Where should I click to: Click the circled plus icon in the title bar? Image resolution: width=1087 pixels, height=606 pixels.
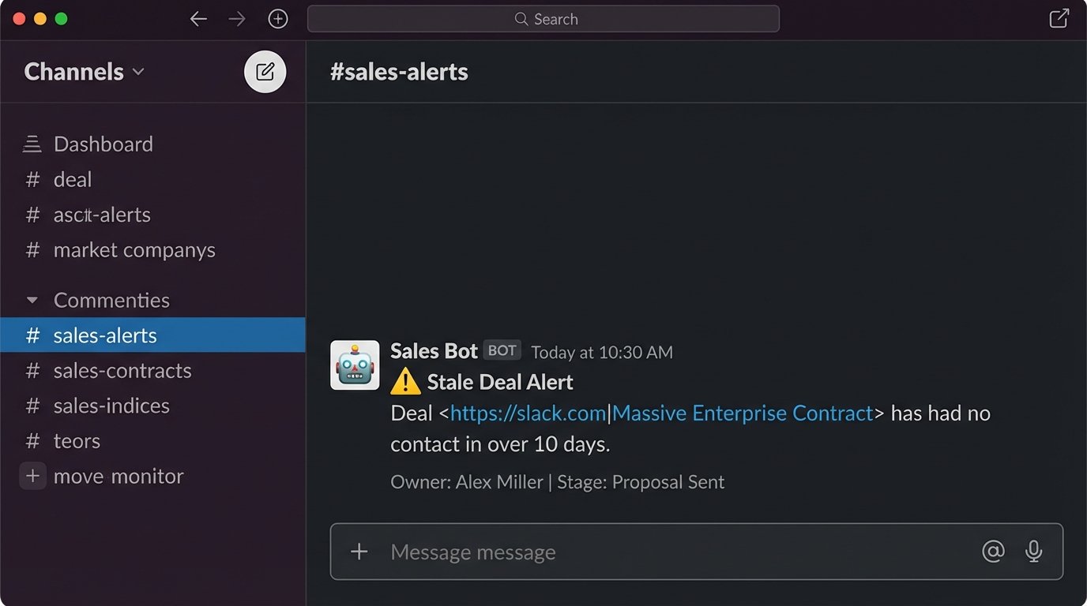point(277,18)
